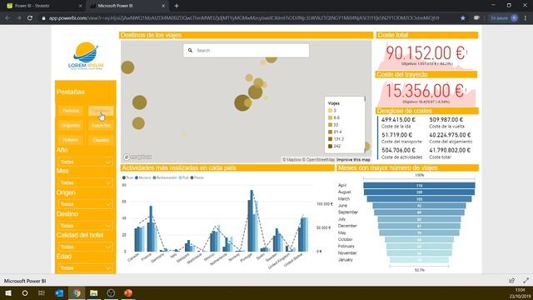533x300 pixels.
Task: Bookmark this page with the star icon
Action: point(463,17)
